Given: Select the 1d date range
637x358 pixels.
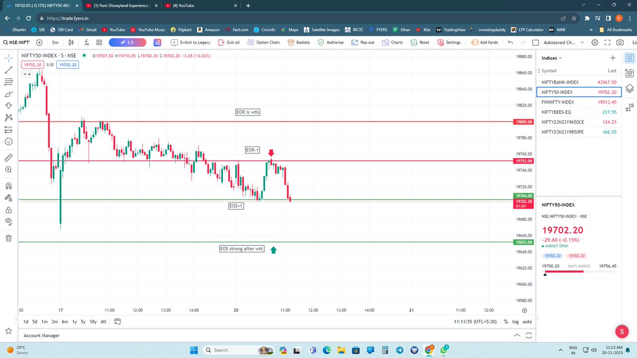Looking at the screenshot, I should click(26, 321).
